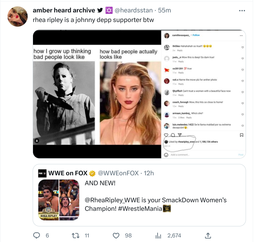
Task: Open the tweet's 55m timestamp link
Action: [164, 10]
